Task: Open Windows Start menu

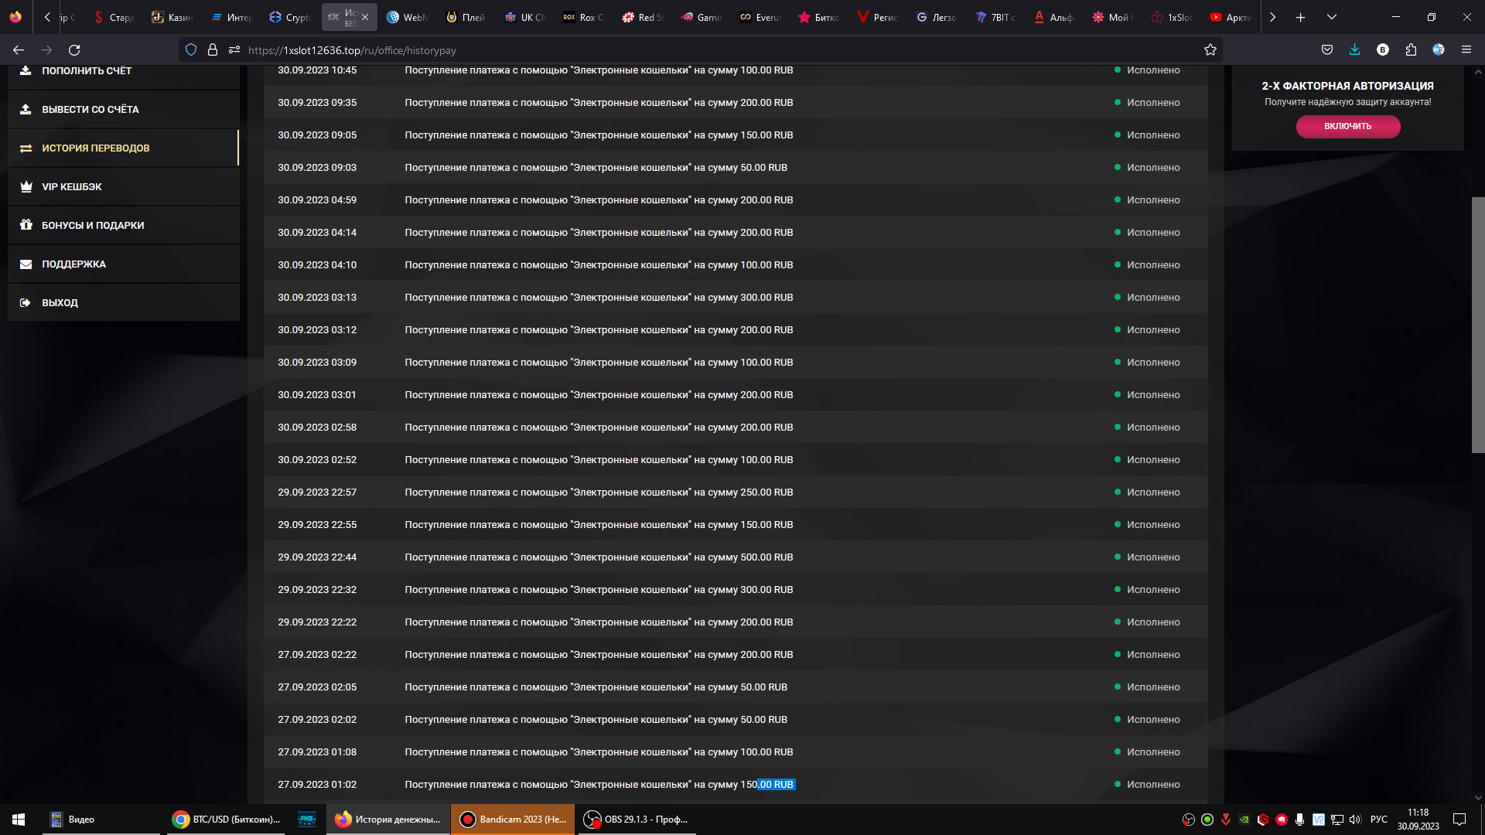Action: [x=19, y=820]
